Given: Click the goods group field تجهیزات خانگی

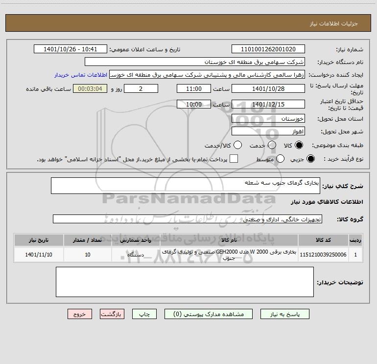Looking at the screenshot, I should click(x=188, y=219).
